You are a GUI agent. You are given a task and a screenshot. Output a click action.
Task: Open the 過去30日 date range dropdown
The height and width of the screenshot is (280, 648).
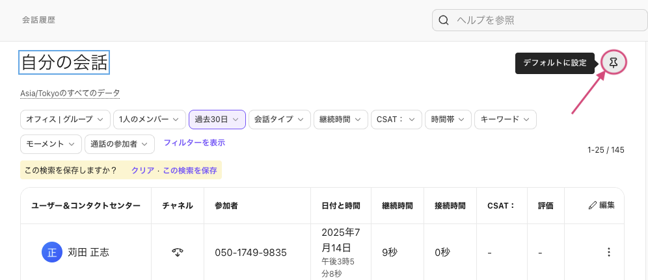click(217, 120)
